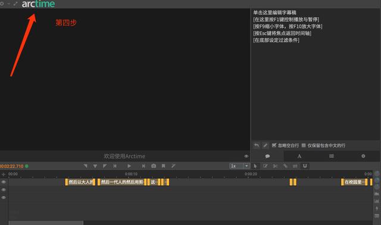Click the hint line mentioning Esc键
The width and height of the screenshot is (381, 225).
tap(282, 33)
